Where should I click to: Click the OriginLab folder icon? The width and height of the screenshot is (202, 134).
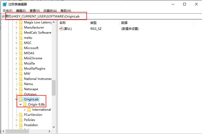21,99
